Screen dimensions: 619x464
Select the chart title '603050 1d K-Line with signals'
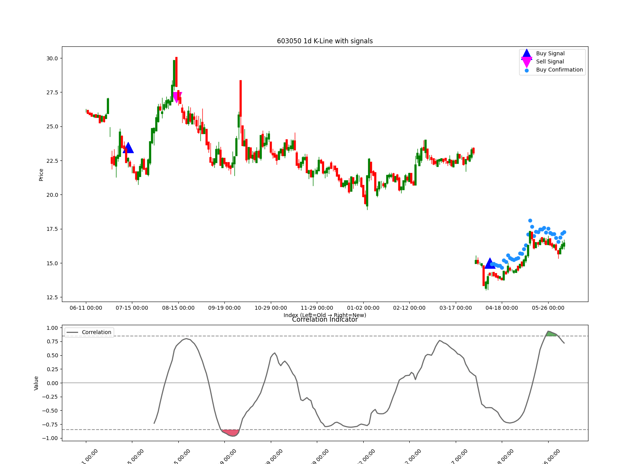[x=325, y=41]
